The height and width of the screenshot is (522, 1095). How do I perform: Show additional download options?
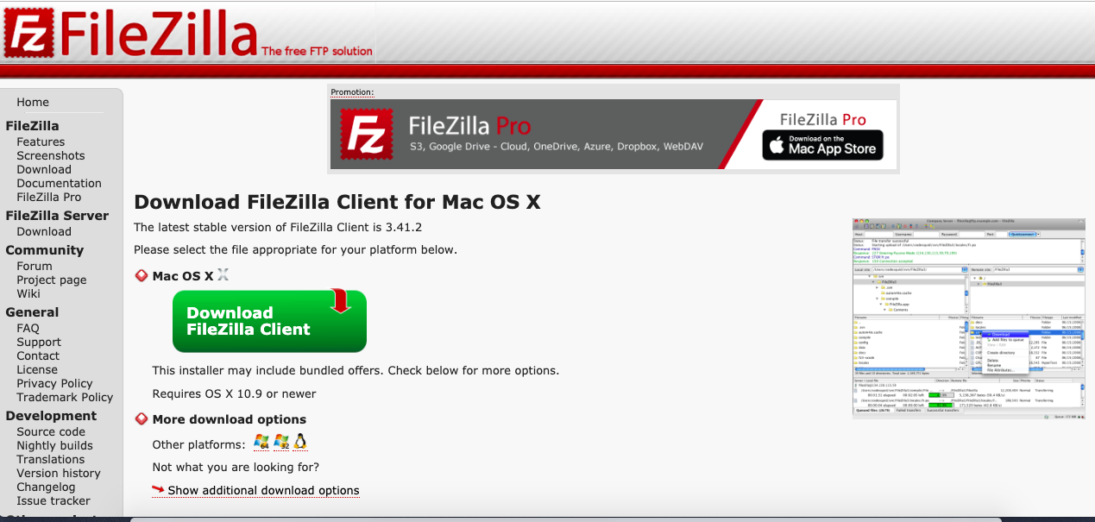coord(263,490)
